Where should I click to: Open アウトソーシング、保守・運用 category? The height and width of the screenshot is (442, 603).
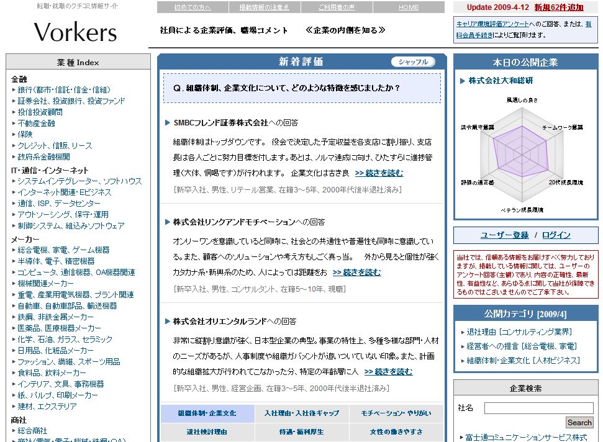(63, 214)
